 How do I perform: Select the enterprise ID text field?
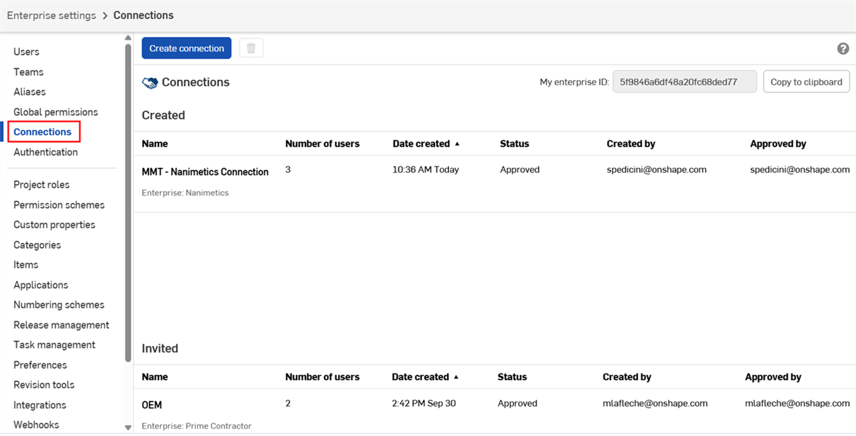pyautogui.click(x=684, y=82)
